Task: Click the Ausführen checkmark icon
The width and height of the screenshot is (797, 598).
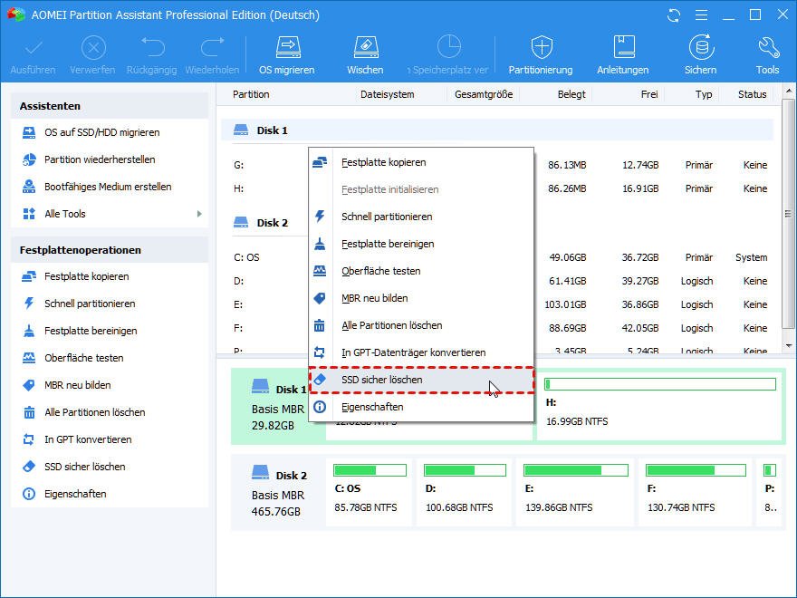Action: [34, 48]
